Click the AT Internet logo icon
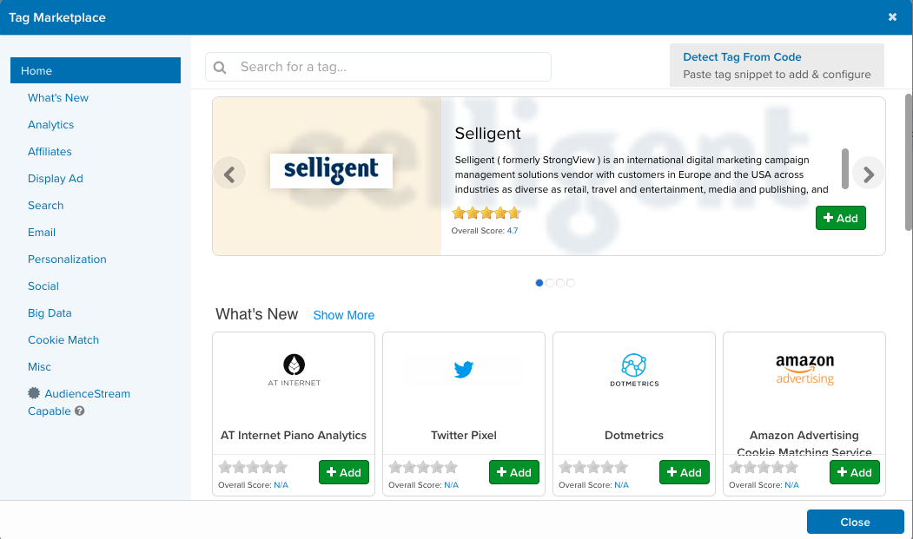Viewport: 913px width, 539px height. (x=294, y=365)
